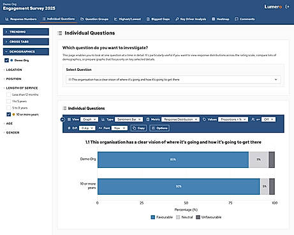Open the Type dropdown showing Sentiment Bar
This screenshot has width=294, height=235.
tap(129, 119)
